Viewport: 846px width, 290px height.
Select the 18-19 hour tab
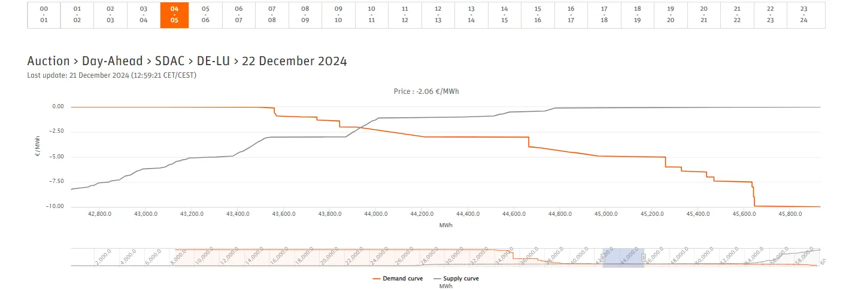tap(638, 15)
